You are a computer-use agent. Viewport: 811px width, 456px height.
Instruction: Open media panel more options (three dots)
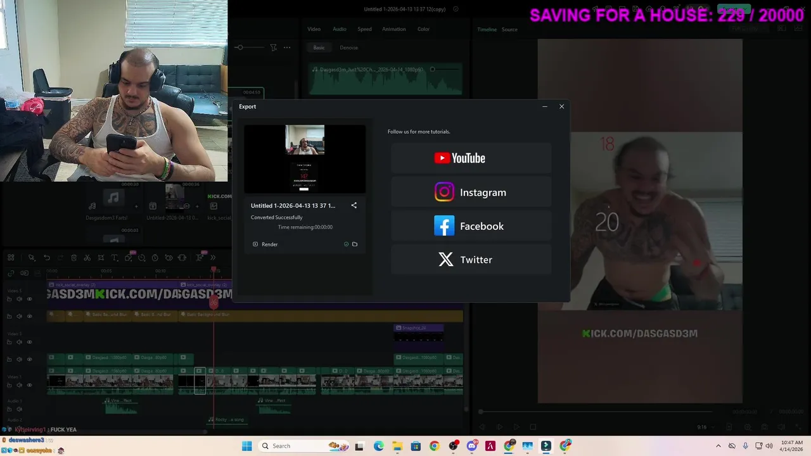click(x=287, y=47)
